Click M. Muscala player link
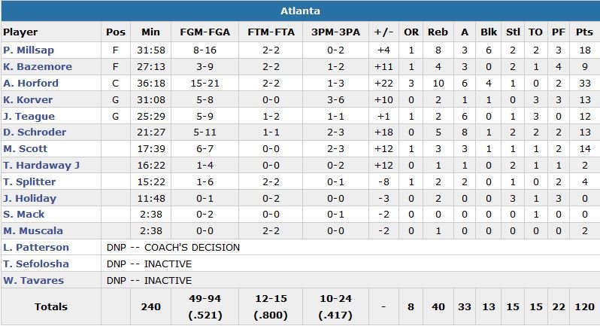600x326 pixels. (32, 231)
